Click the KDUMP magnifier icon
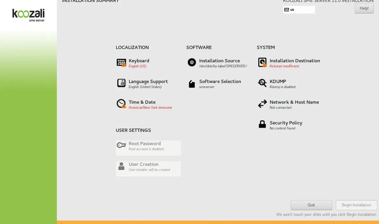 tap(262, 83)
